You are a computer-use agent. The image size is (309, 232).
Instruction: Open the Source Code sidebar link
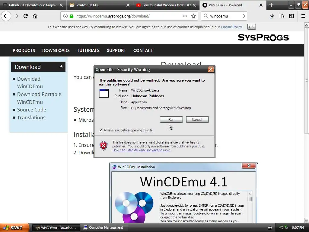(x=31, y=110)
